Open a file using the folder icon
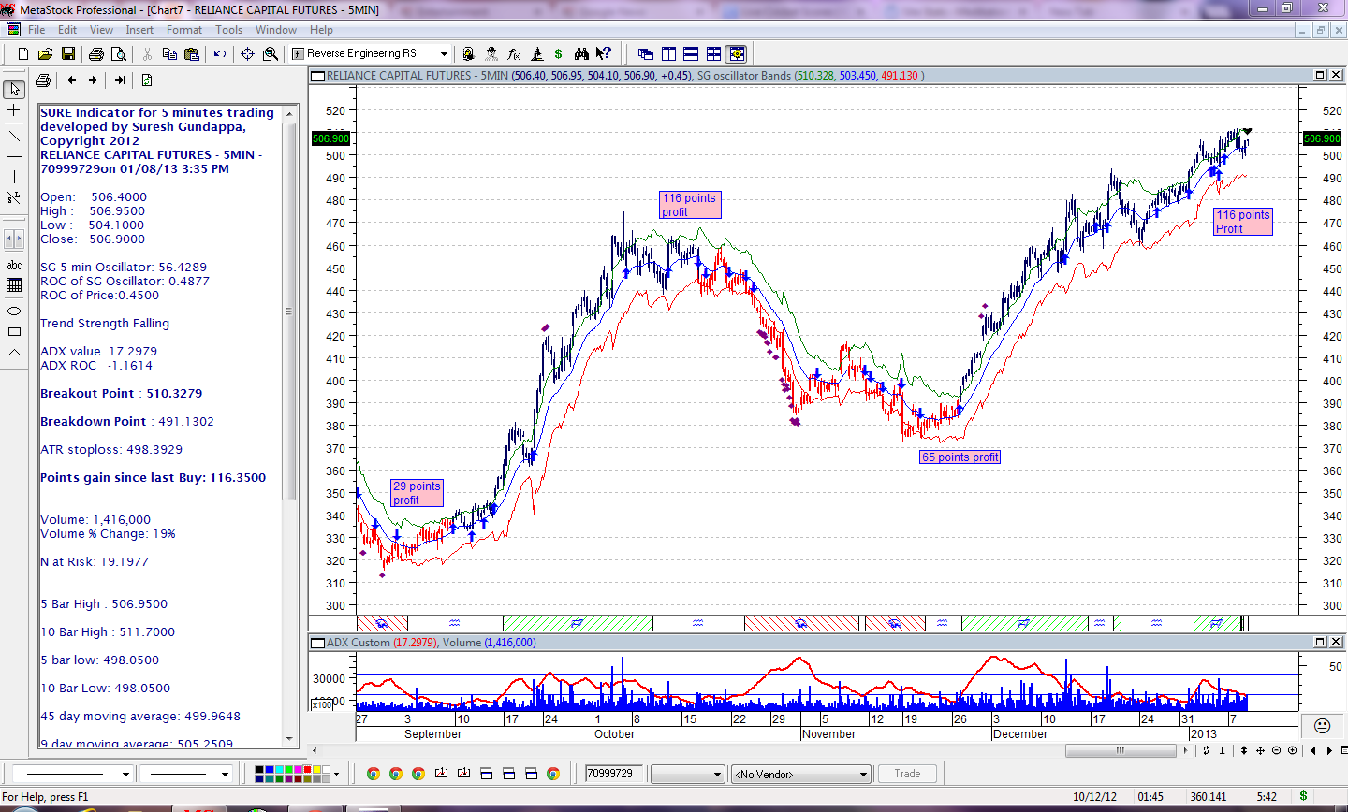 (x=45, y=53)
